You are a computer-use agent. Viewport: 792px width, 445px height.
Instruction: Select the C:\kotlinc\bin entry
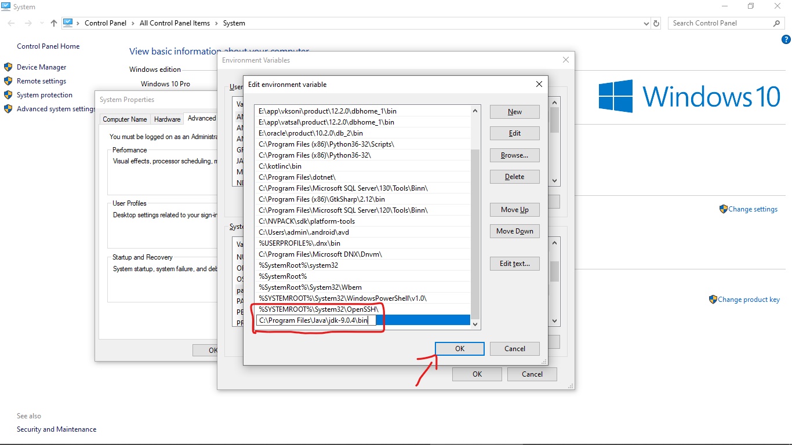(x=362, y=166)
